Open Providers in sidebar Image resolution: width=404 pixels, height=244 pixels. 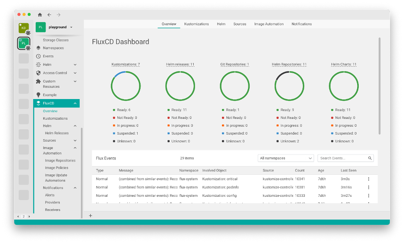pyautogui.click(x=52, y=203)
